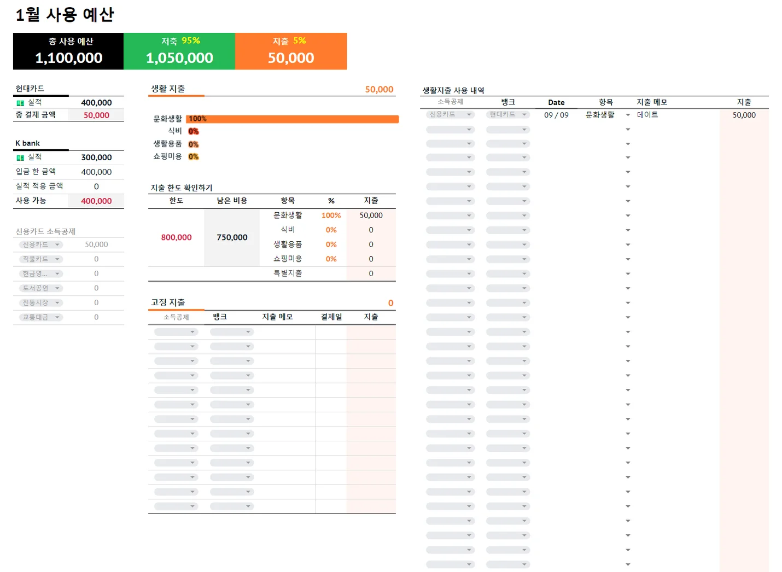
Task: Select the orange 지출 5% card
Action: tap(291, 51)
